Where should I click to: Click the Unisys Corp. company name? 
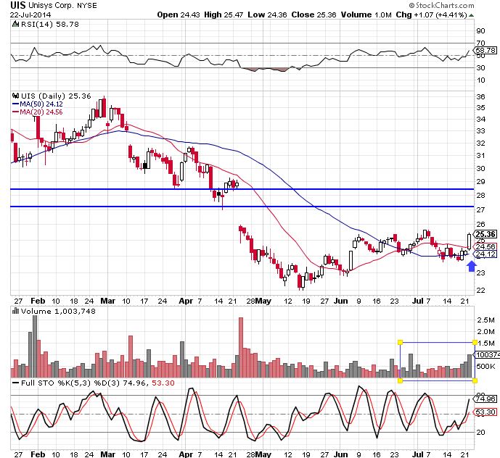(x=52, y=5)
